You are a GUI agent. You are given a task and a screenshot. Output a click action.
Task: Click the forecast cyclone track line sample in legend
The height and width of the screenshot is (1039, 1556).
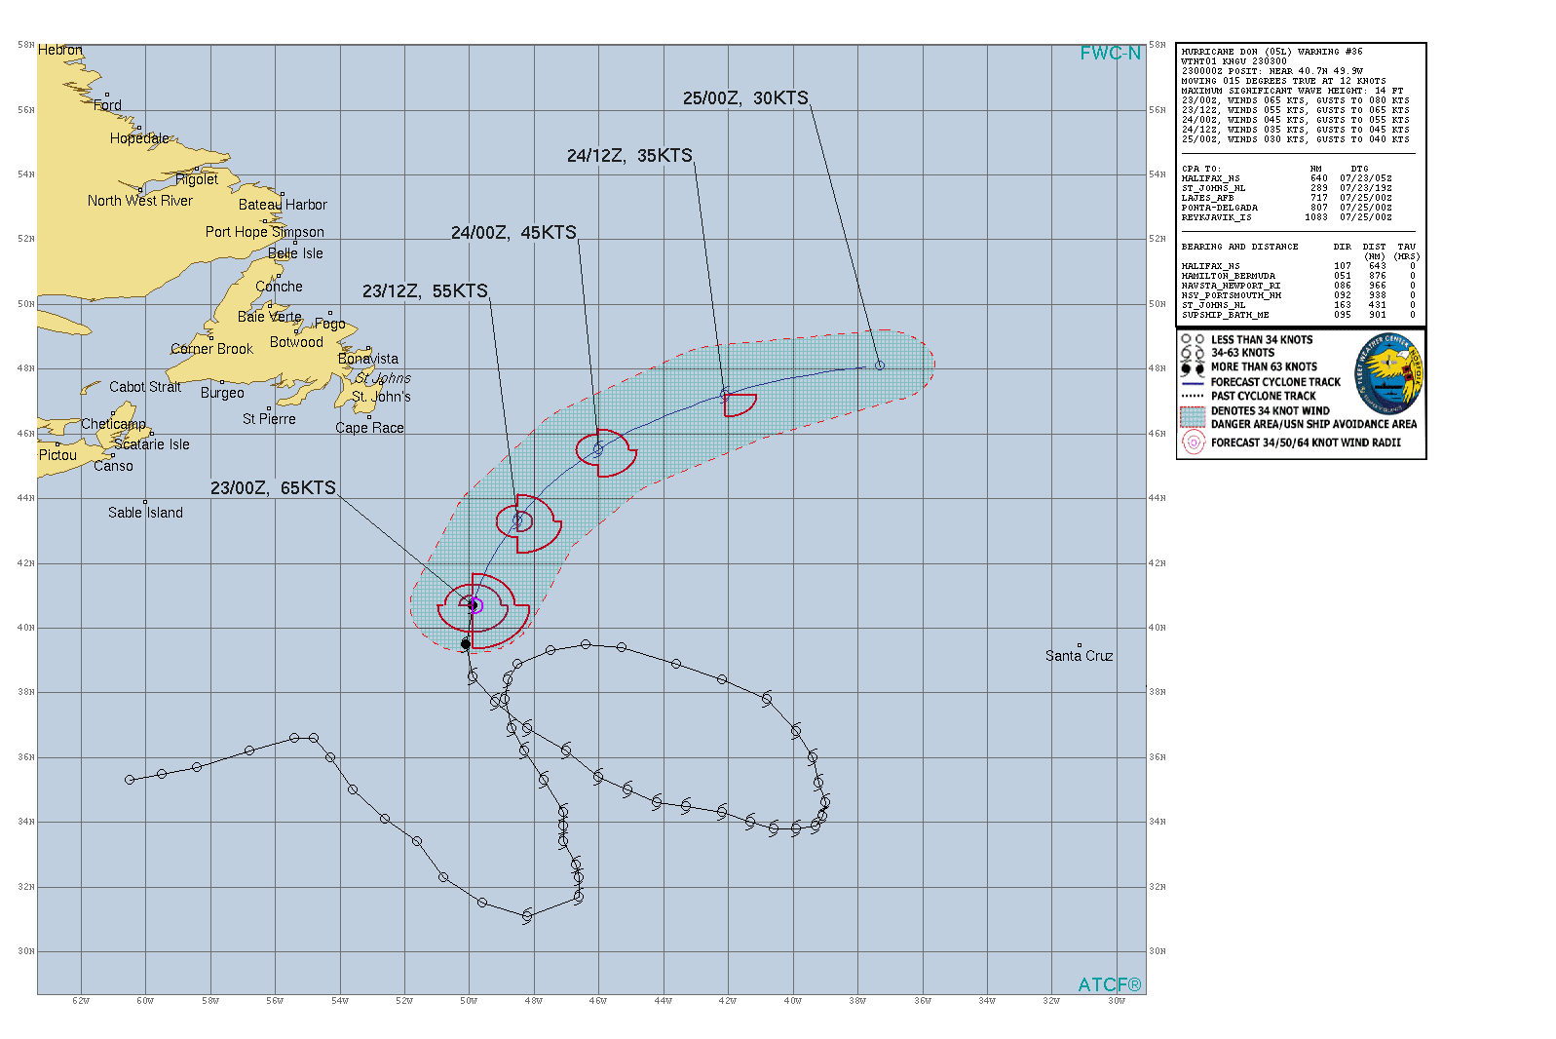point(1193,382)
